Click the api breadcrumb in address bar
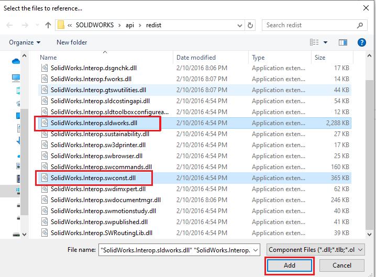This screenshot has height=277, width=376. (130, 25)
